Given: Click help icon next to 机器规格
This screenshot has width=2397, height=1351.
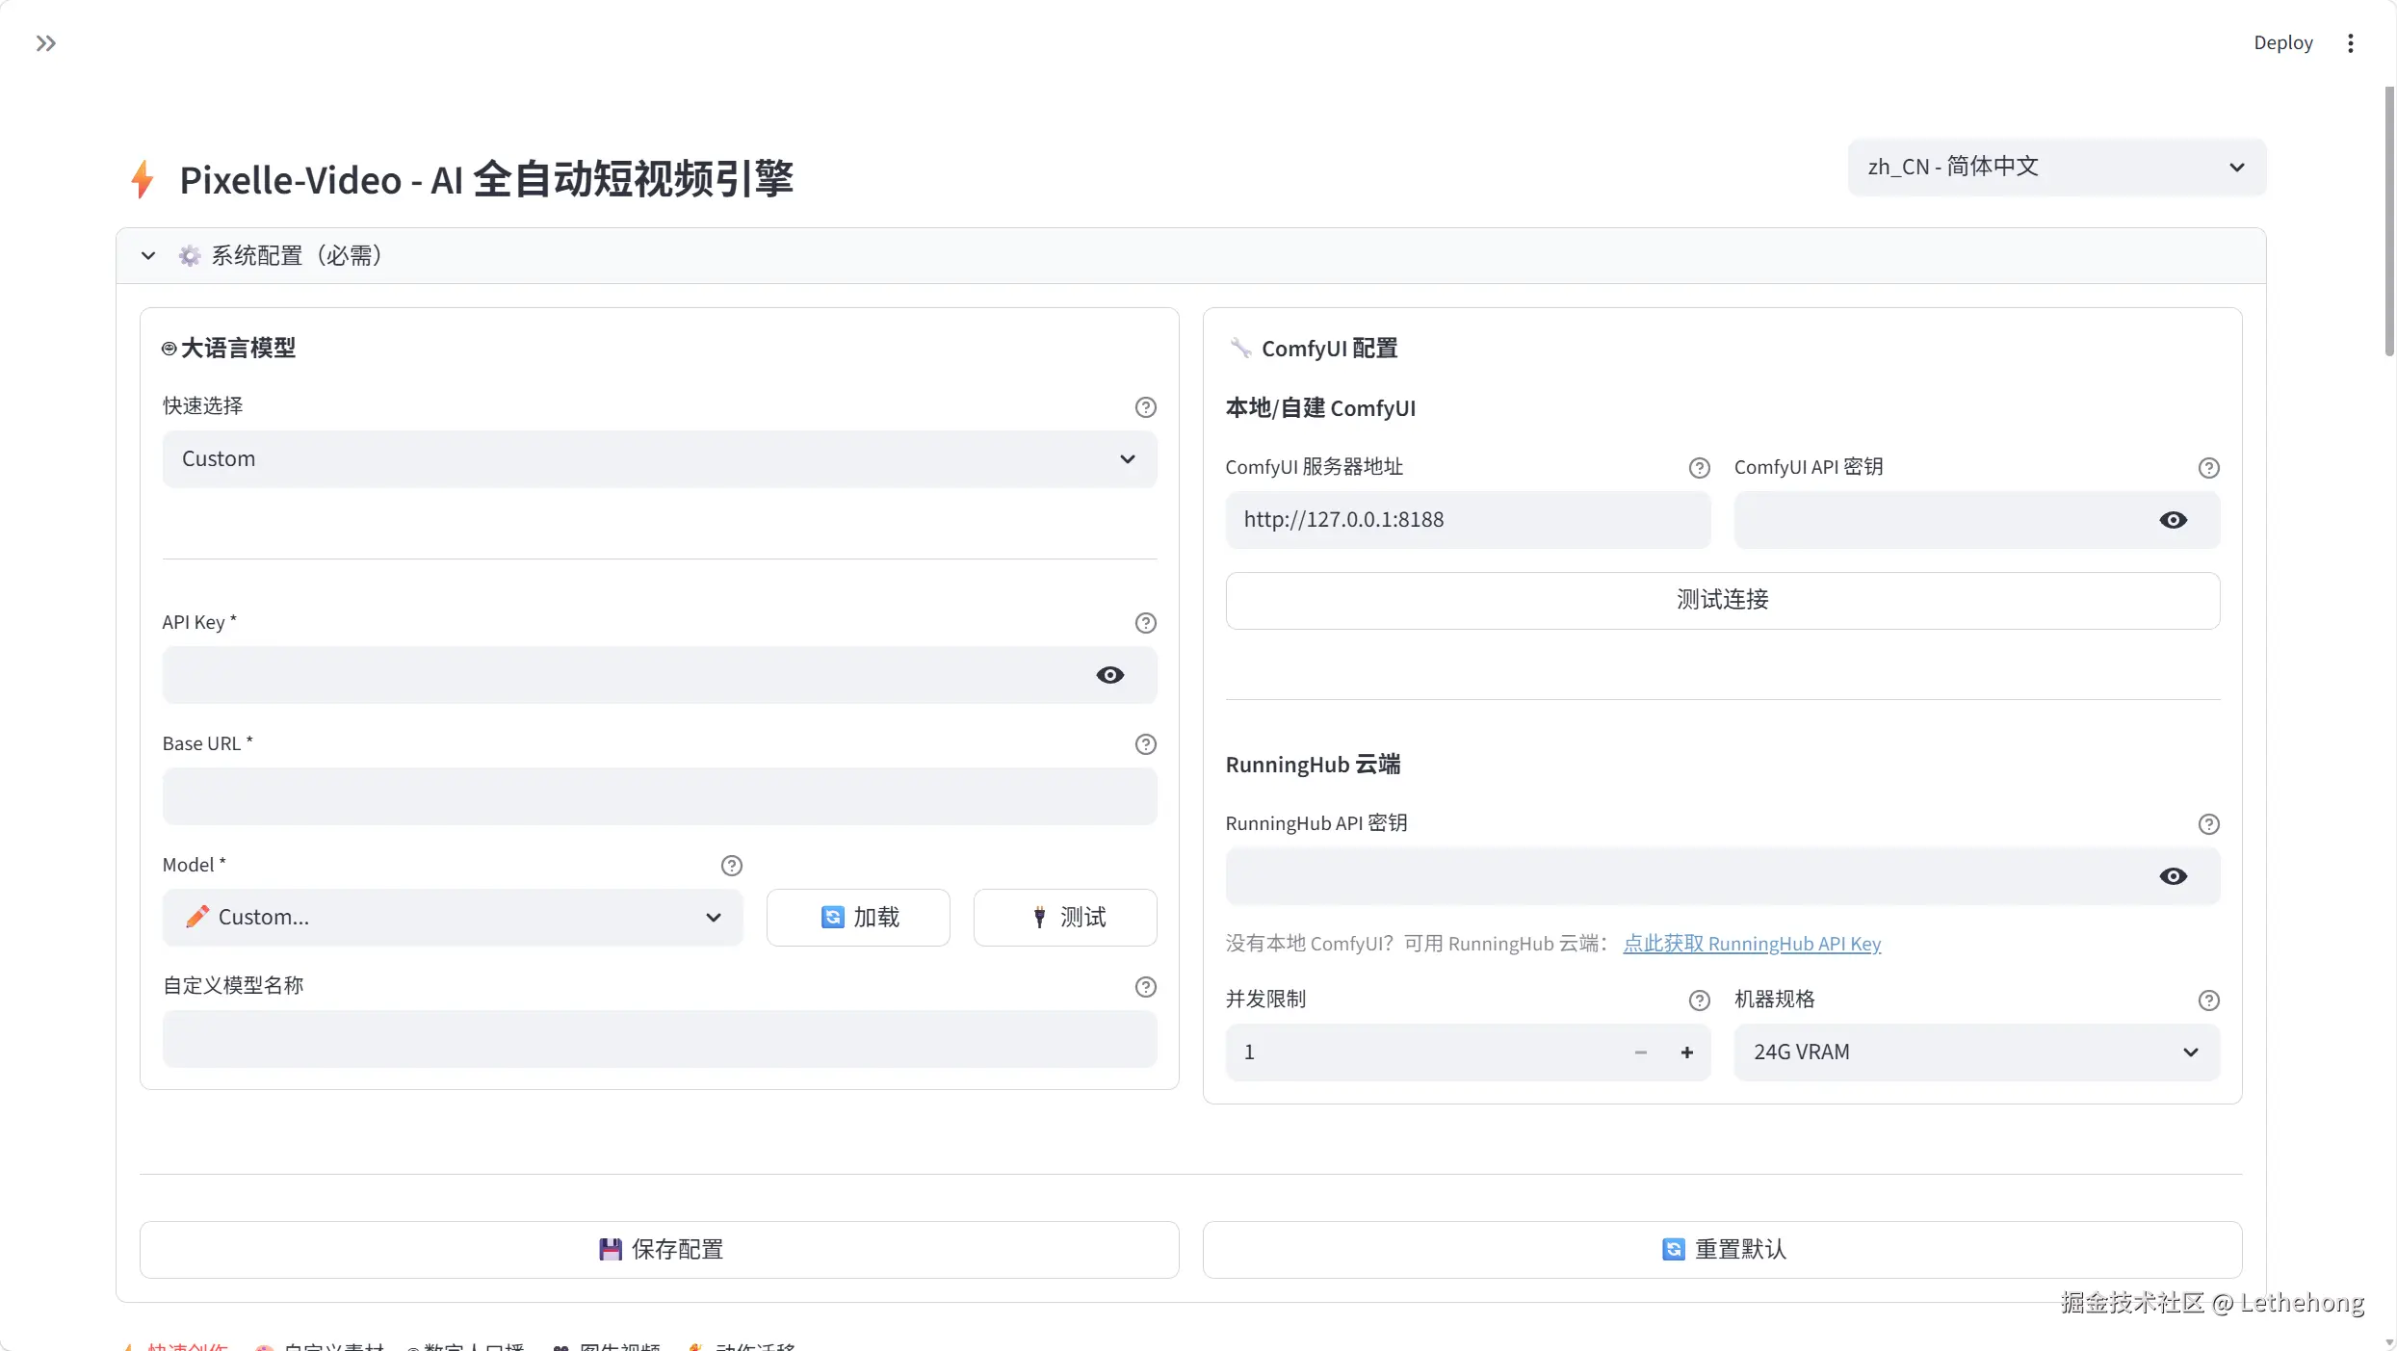Looking at the screenshot, I should pos(2208,1000).
